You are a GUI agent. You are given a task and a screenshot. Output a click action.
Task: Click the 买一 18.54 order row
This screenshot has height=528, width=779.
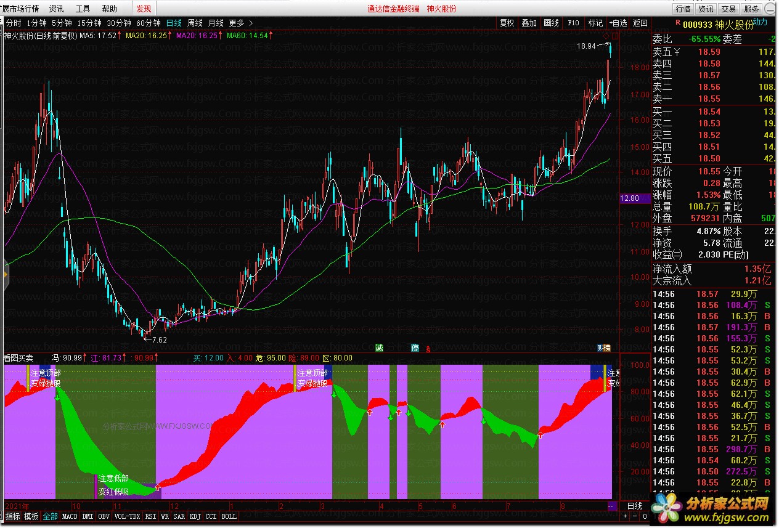[x=715, y=112]
